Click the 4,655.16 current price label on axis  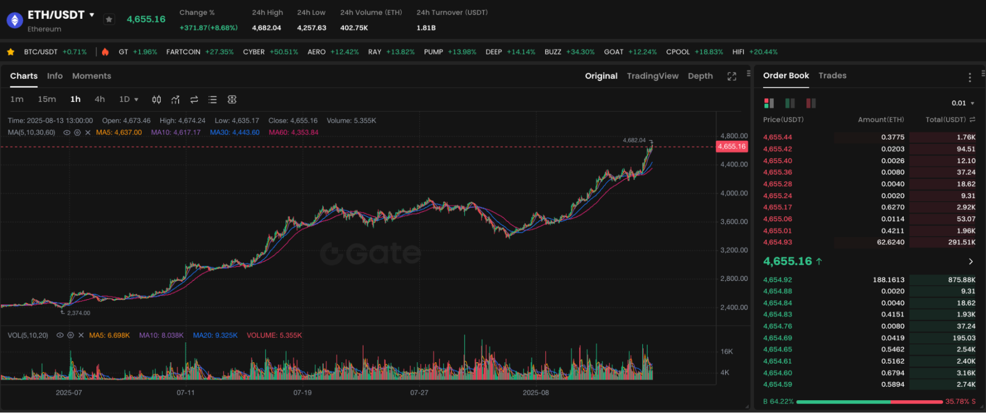pos(731,146)
